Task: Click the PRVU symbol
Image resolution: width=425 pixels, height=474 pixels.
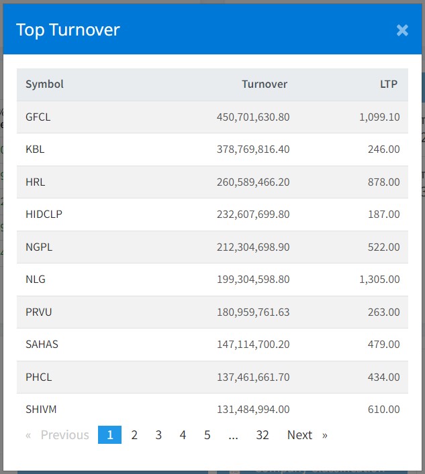Action: pyautogui.click(x=39, y=312)
